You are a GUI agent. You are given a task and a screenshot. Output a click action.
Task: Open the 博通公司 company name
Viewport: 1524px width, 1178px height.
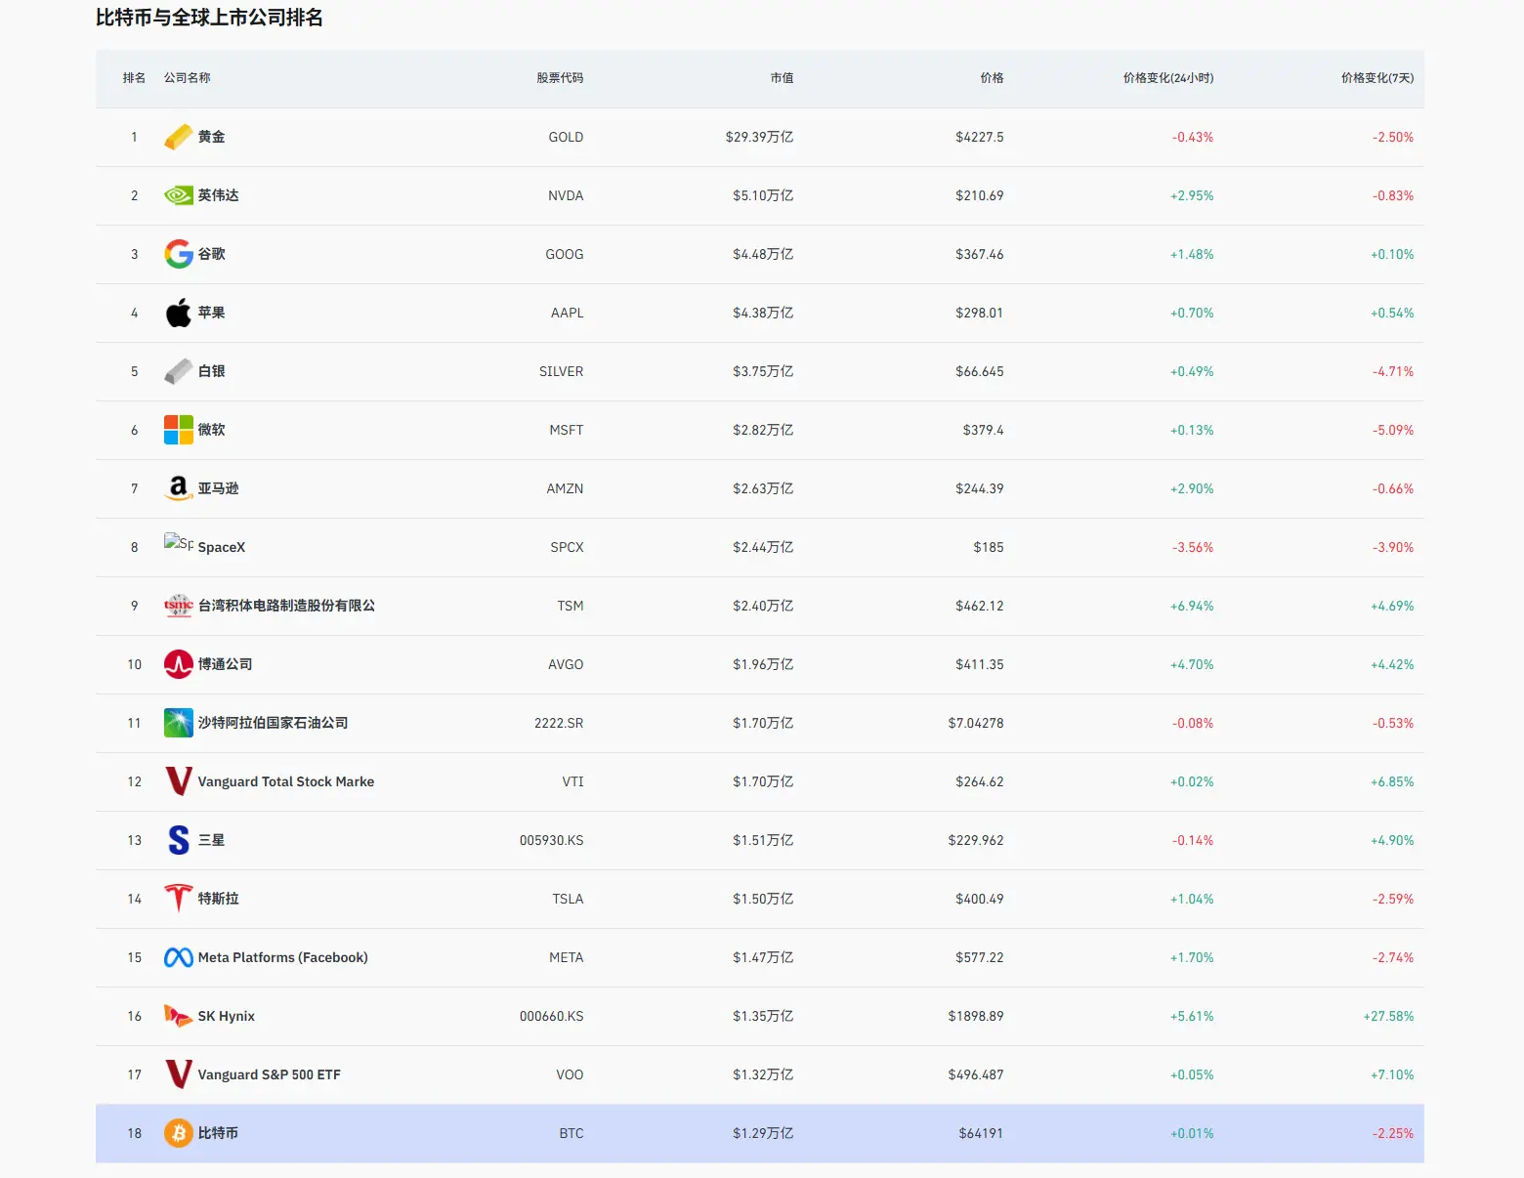(226, 664)
